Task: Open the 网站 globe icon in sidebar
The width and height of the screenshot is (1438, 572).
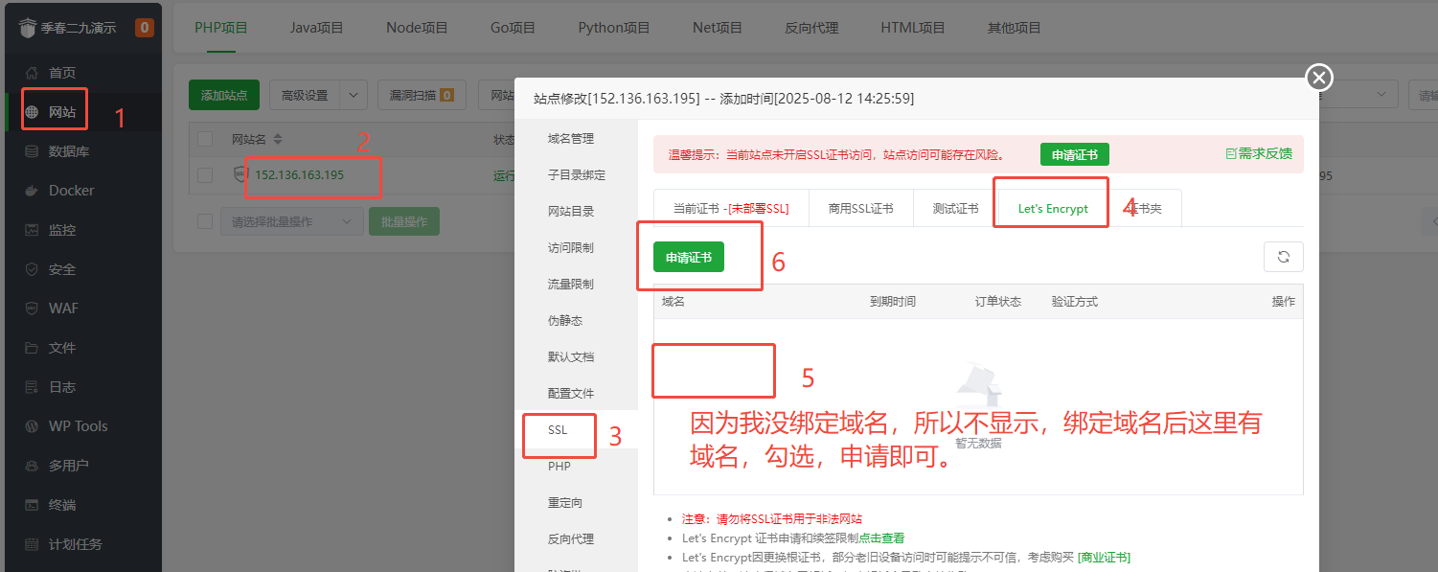Action: (x=32, y=112)
